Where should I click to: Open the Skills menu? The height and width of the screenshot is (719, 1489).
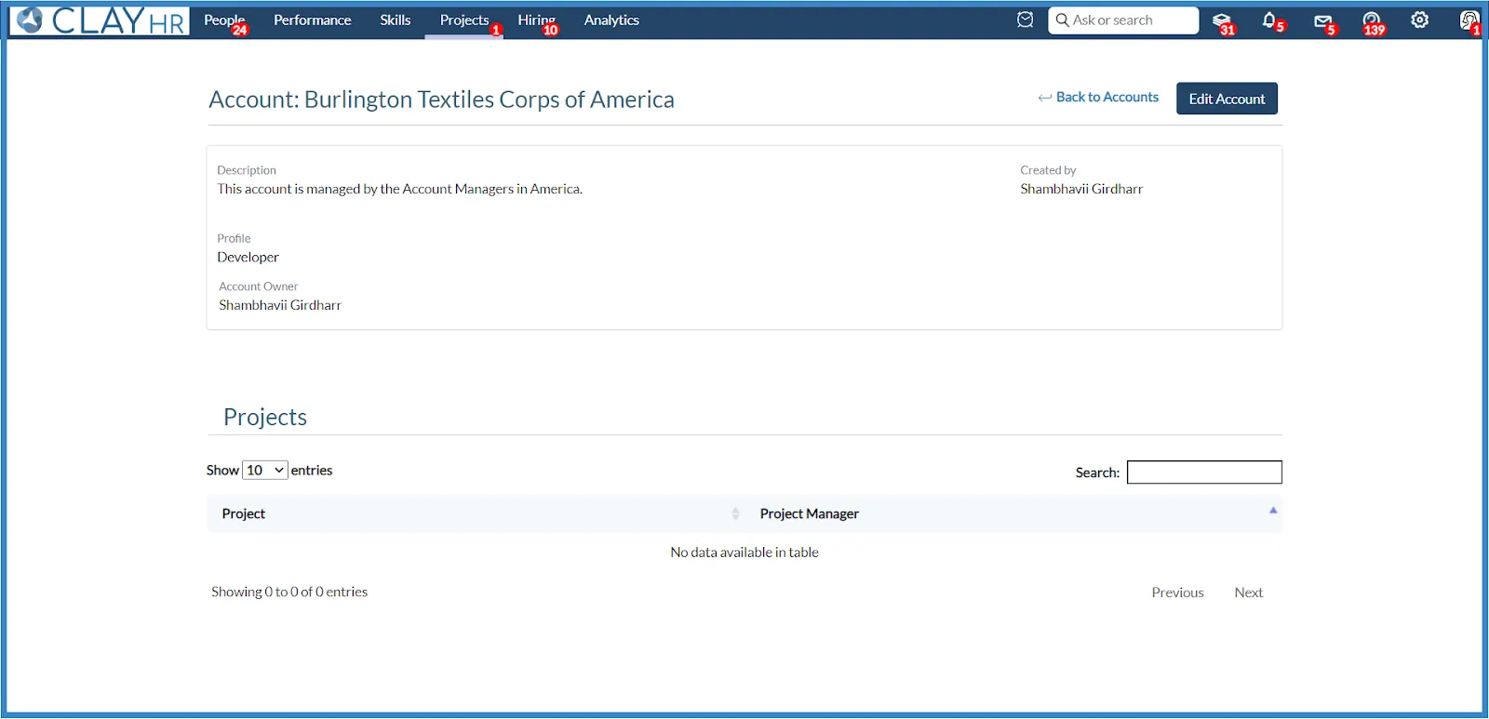pyautogui.click(x=395, y=20)
